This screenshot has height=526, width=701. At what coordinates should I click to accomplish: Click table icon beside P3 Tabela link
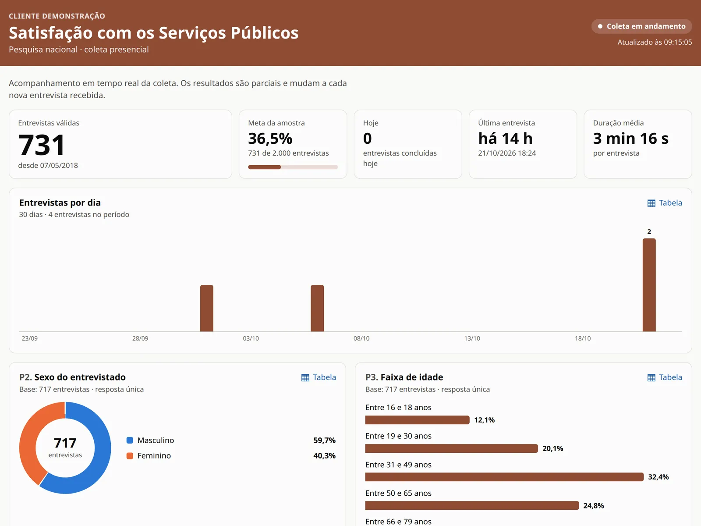point(651,378)
